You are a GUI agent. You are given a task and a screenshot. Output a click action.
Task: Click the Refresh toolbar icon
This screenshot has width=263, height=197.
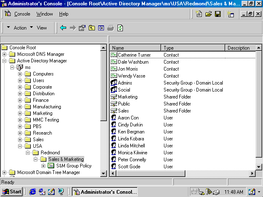click(120, 28)
